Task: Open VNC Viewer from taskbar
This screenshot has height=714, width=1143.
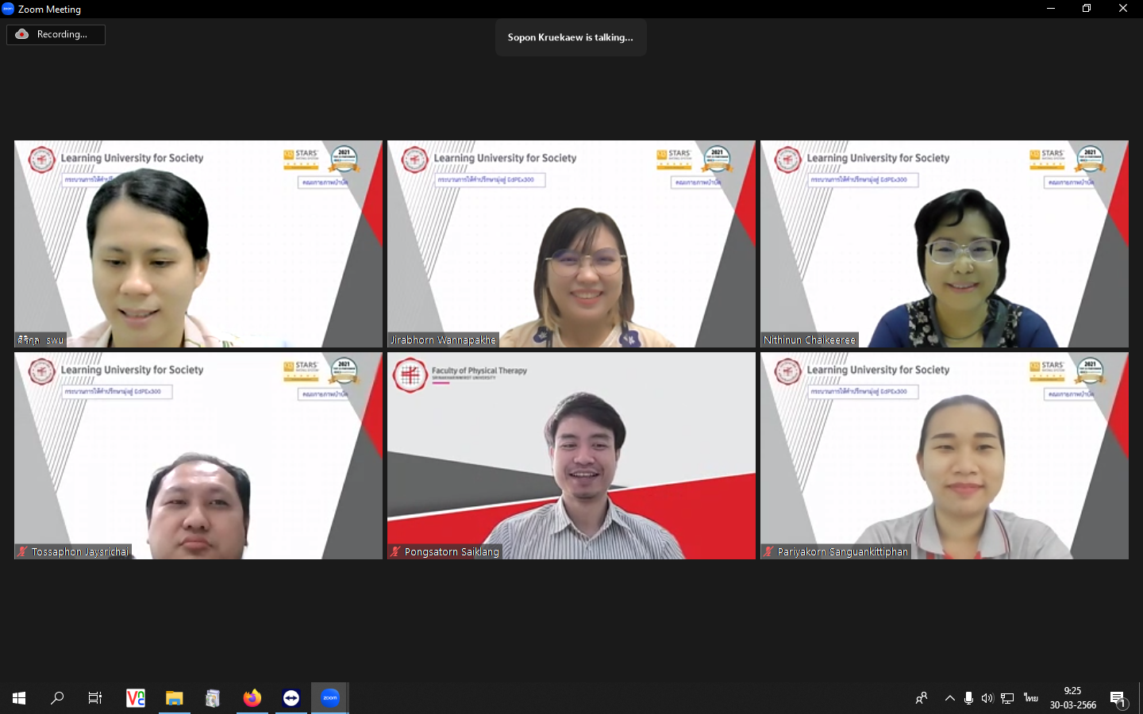Action: tap(135, 698)
